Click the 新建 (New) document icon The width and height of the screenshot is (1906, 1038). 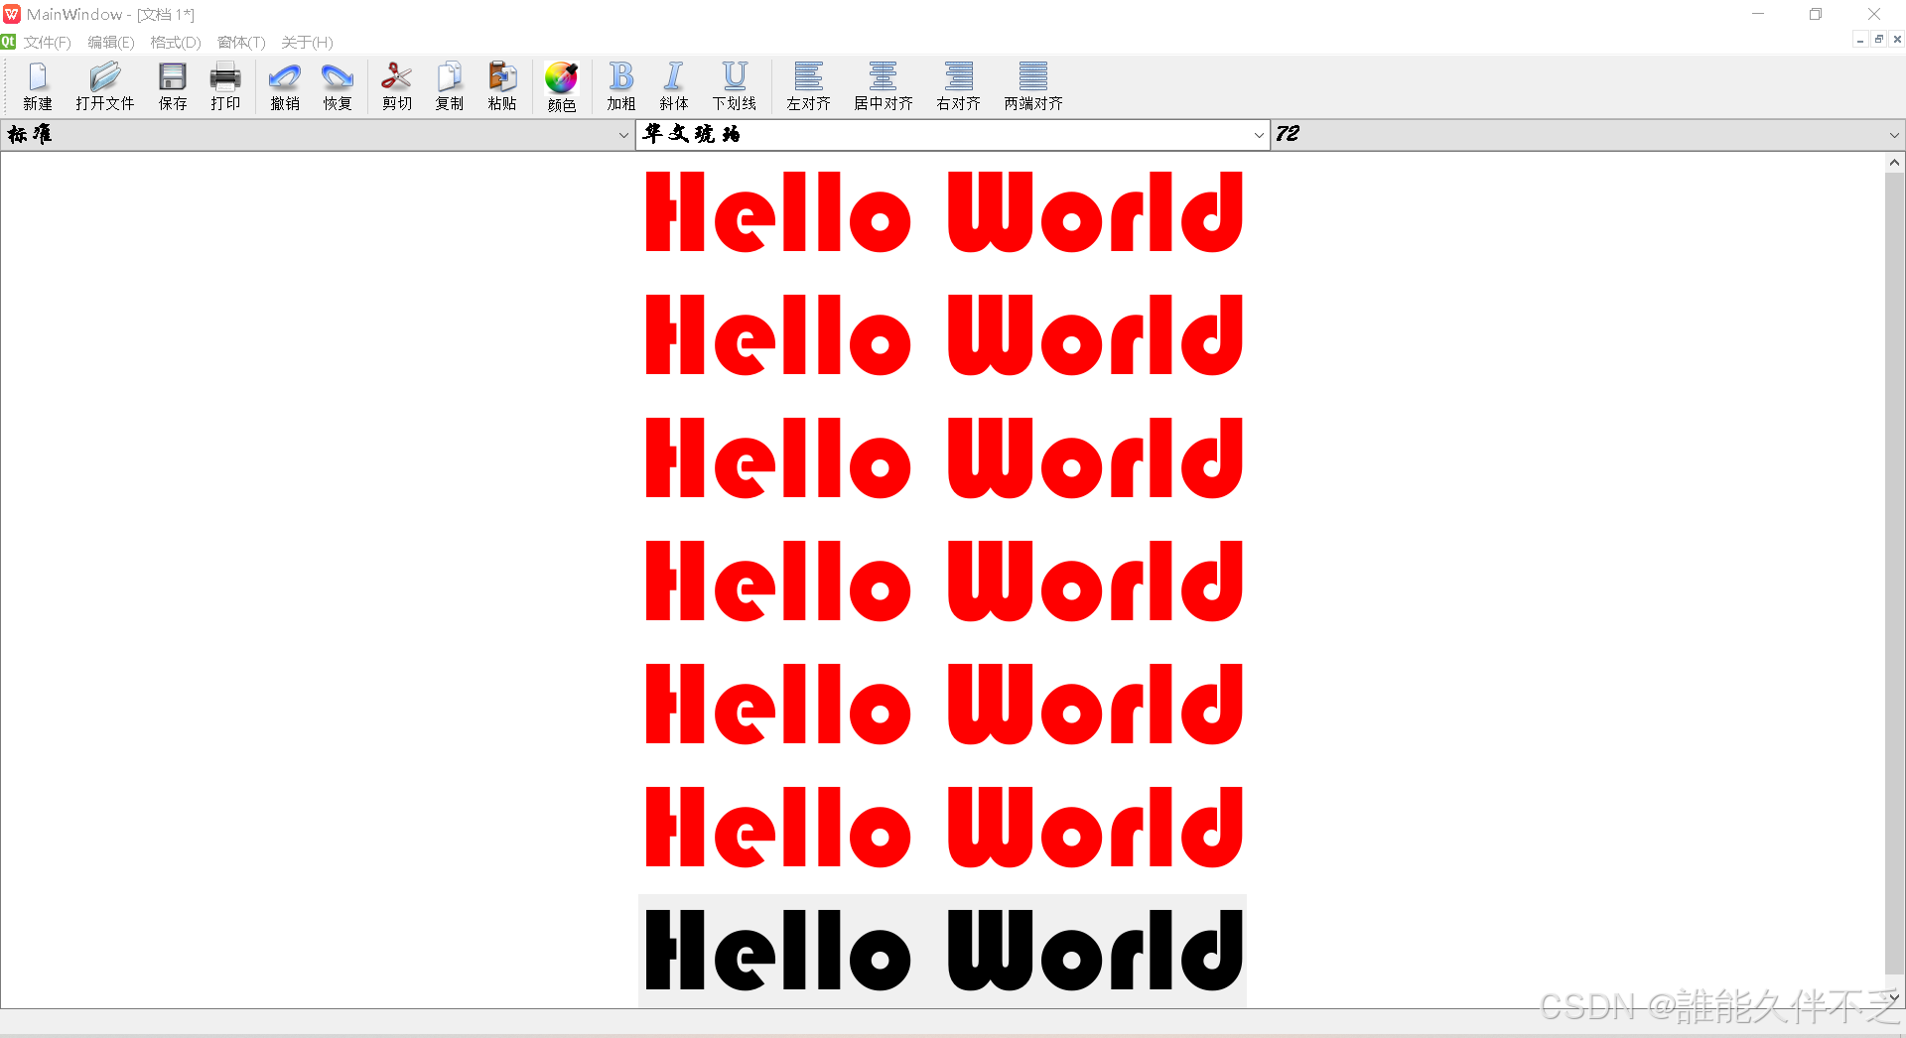tap(38, 86)
